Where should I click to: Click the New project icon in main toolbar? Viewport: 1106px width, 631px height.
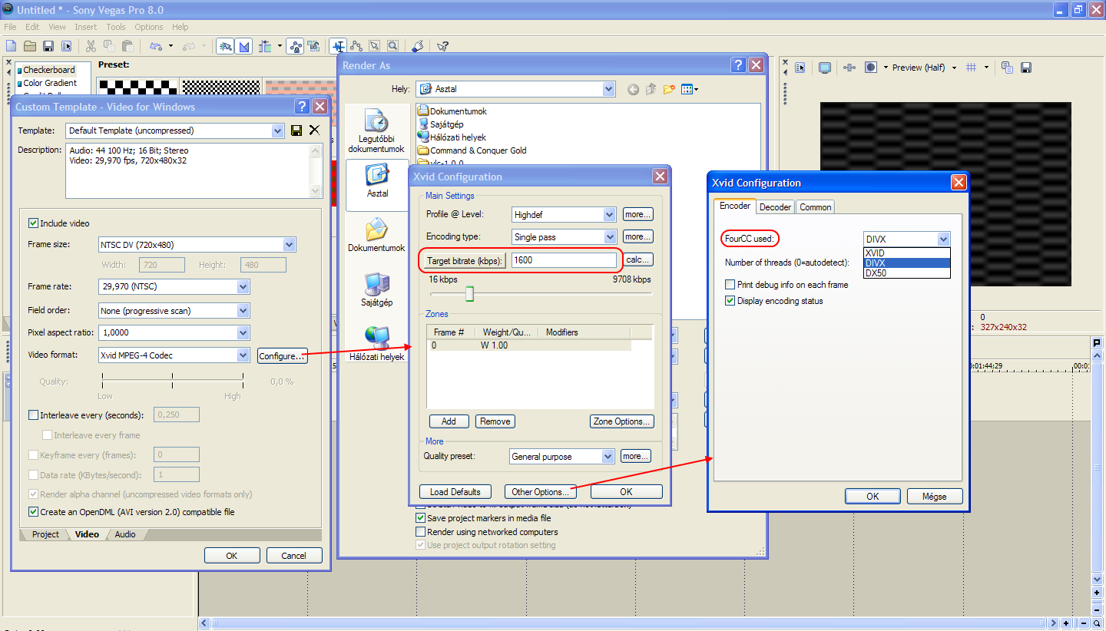[x=11, y=46]
